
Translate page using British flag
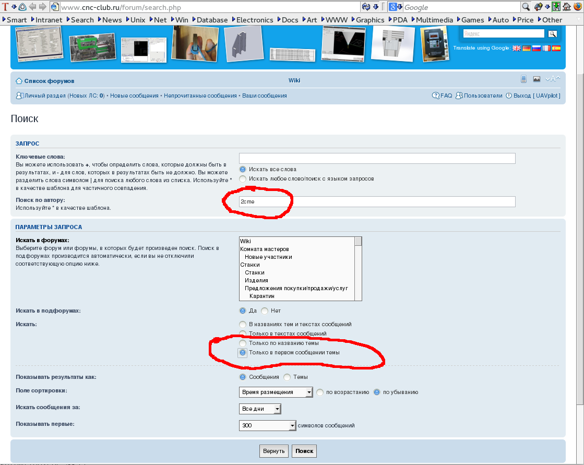click(x=517, y=48)
